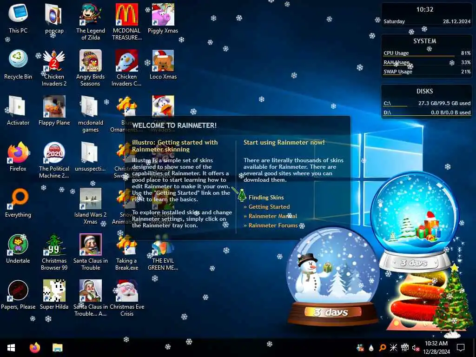The height and width of the screenshot is (357, 476).
Task: Select the Chicken Invaders 2 icon
Action: tap(54, 68)
